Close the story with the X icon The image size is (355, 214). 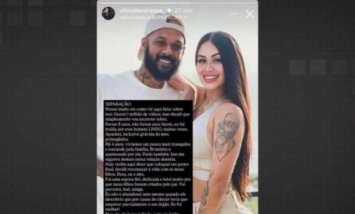pyautogui.click(x=250, y=14)
